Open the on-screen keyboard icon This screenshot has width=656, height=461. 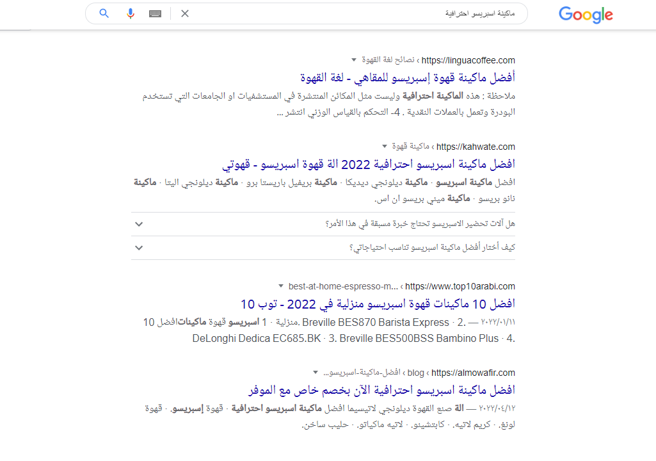[154, 13]
